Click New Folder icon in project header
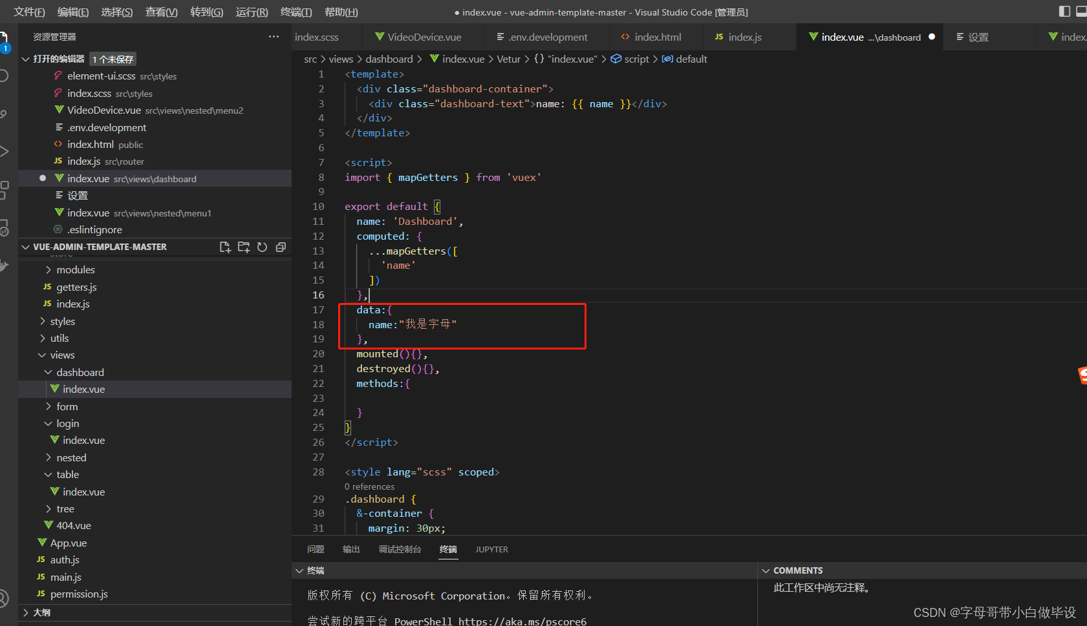Viewport: 1087px width, 626px height. pyautogui.click(x=244, y=247)
